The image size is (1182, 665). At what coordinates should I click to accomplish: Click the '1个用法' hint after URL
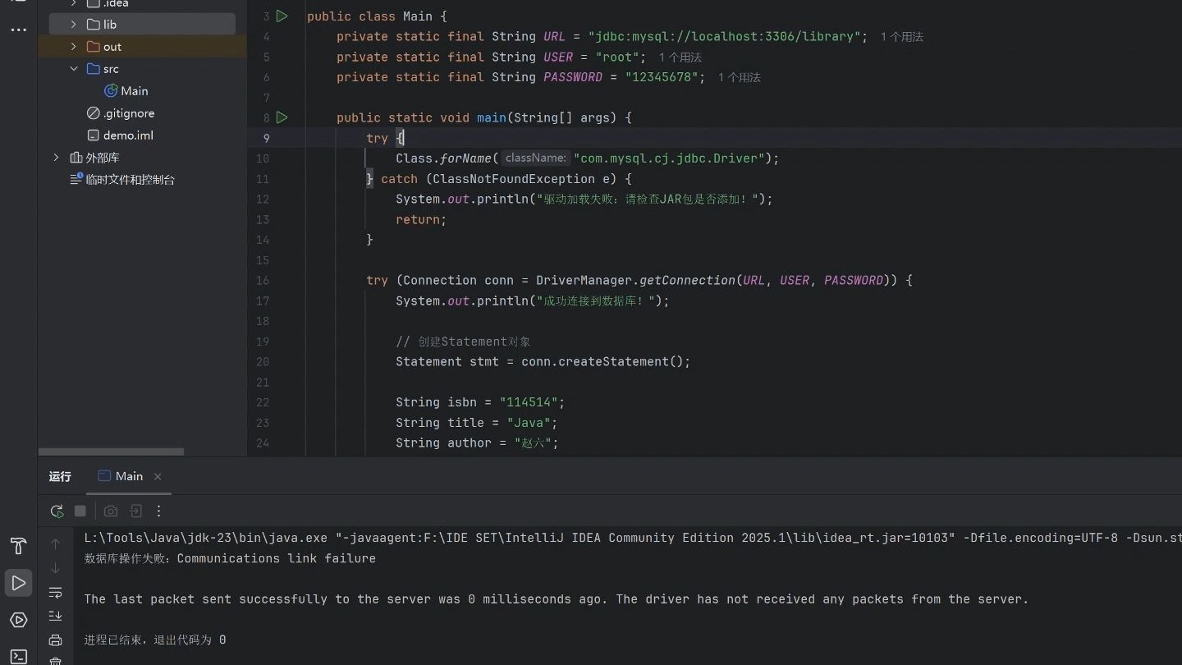(902, 37)
